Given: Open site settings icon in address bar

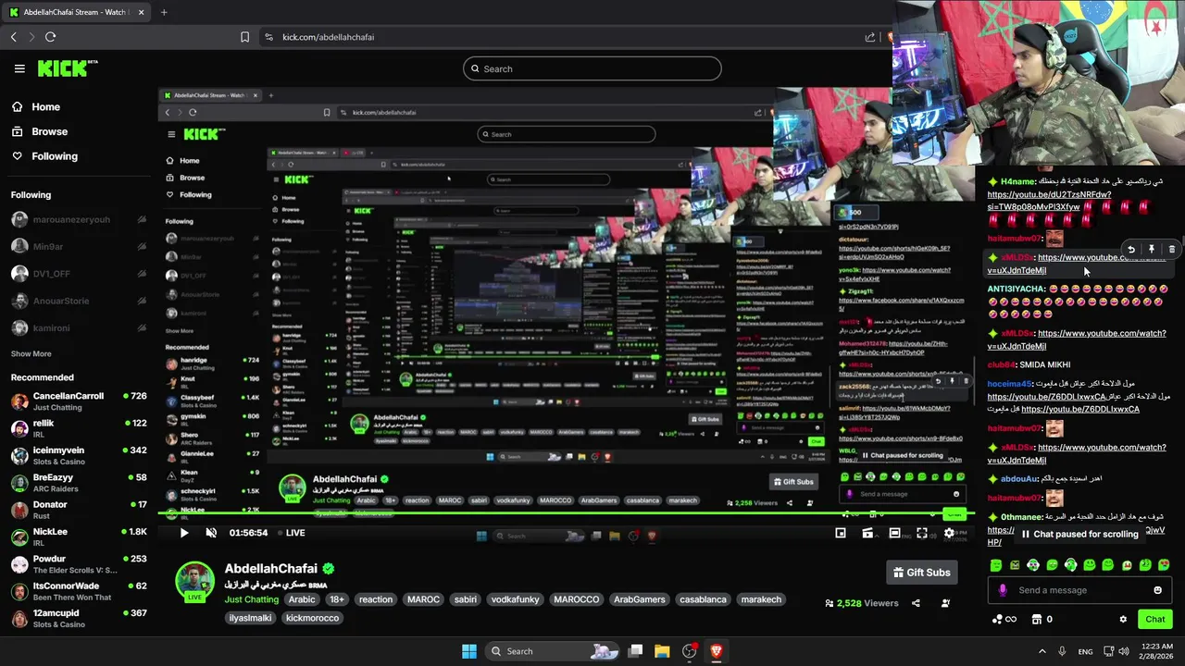Looking at the screenshot, I should 268,37.
